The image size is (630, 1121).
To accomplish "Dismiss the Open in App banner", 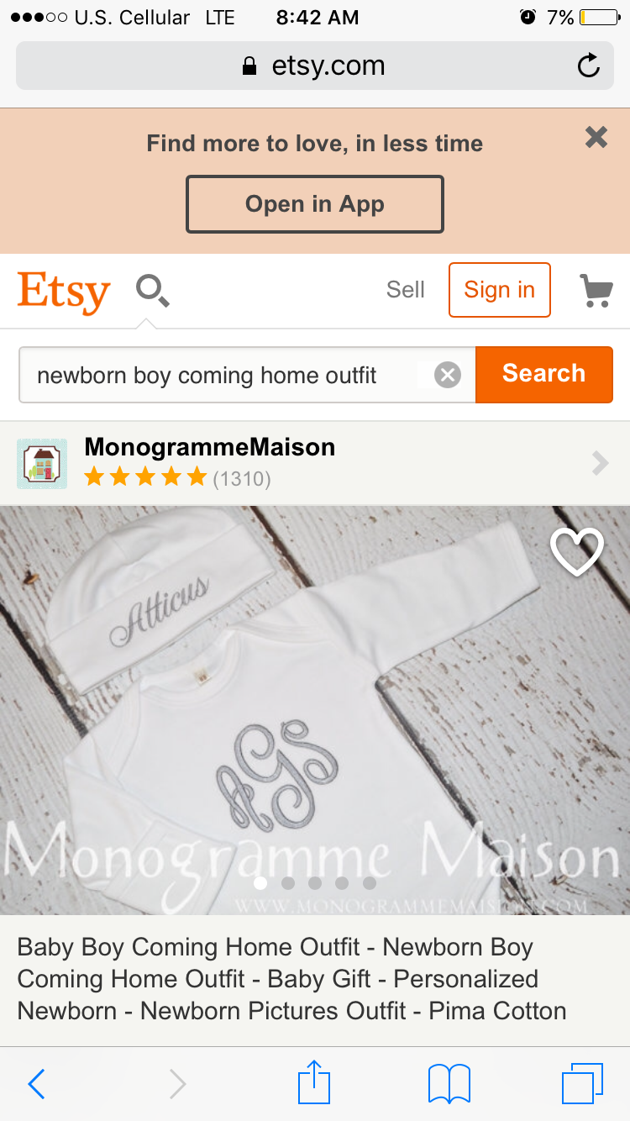I will pos(596,137).
